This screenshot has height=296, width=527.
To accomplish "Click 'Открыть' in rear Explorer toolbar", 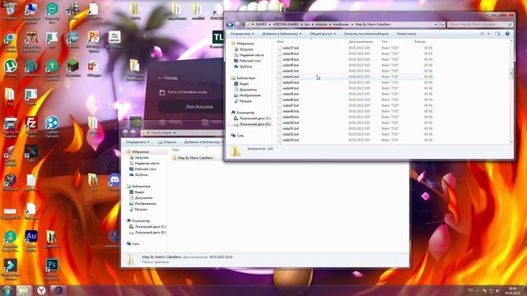I will point(167,142).
